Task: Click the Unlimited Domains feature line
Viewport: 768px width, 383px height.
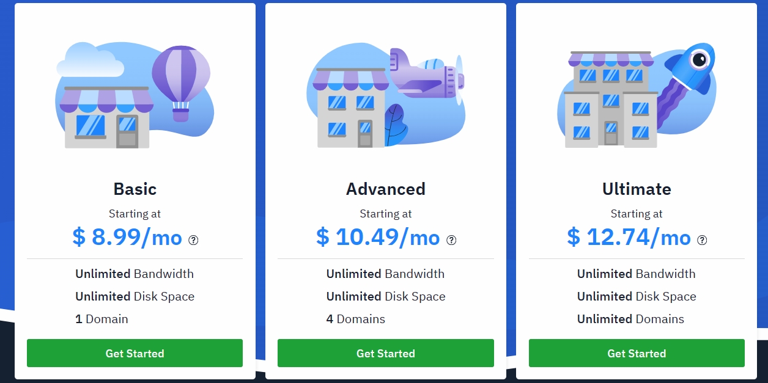Action: [x=630, y=319]
